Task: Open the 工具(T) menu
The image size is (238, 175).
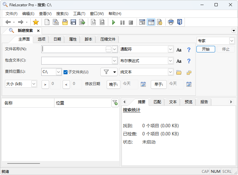Action: [x=79, y=14]
